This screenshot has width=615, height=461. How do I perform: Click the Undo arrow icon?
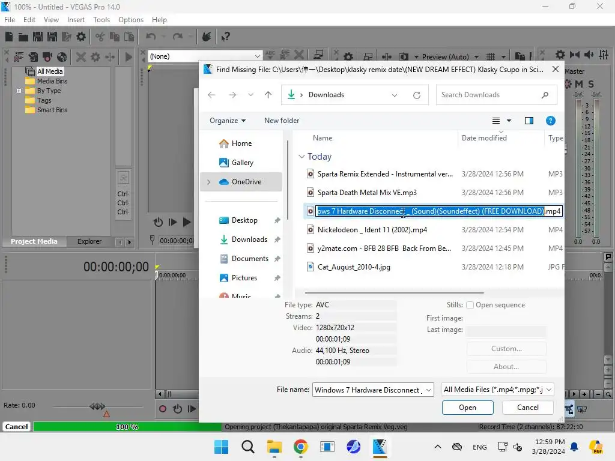tap(151, 37)
